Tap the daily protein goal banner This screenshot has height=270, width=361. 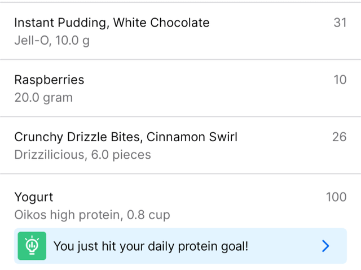pos(180,246)
